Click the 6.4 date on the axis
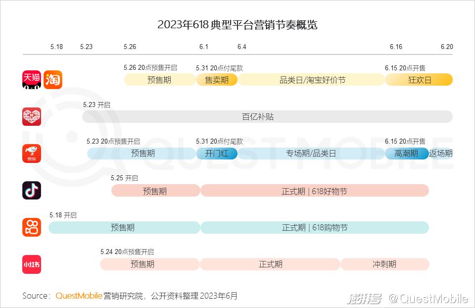 pyautogui.click(x=242, y=47)
